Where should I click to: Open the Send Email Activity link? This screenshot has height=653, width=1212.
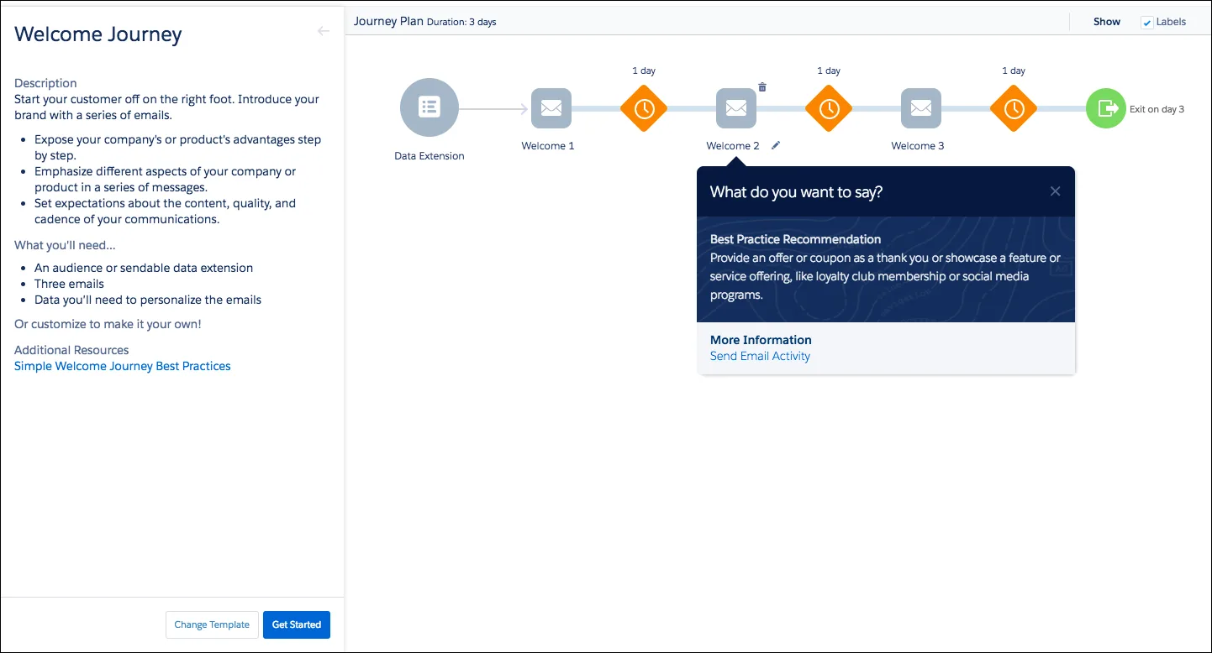760,356
